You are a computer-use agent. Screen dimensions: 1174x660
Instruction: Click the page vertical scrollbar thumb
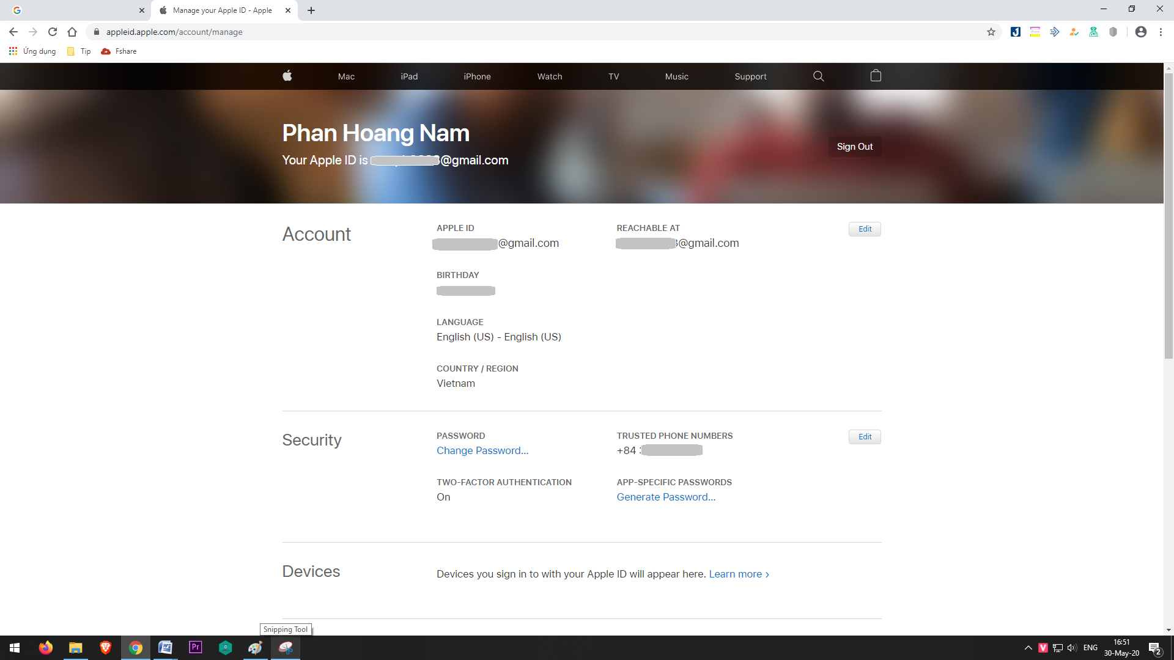(1168, 215)
